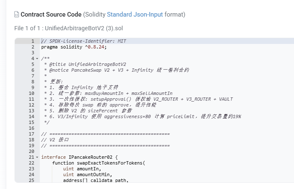Click the 'address[] calldata path' line
294x189 pixels.
click(96, 180)
